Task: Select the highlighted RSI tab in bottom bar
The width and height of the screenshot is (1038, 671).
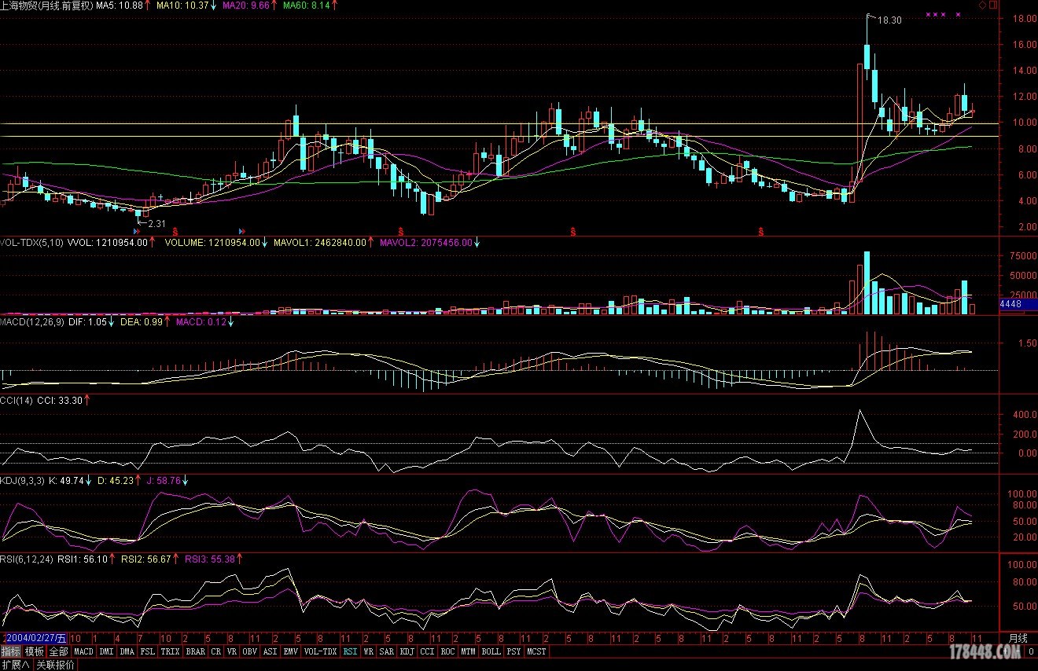Action: pos(351,651)
